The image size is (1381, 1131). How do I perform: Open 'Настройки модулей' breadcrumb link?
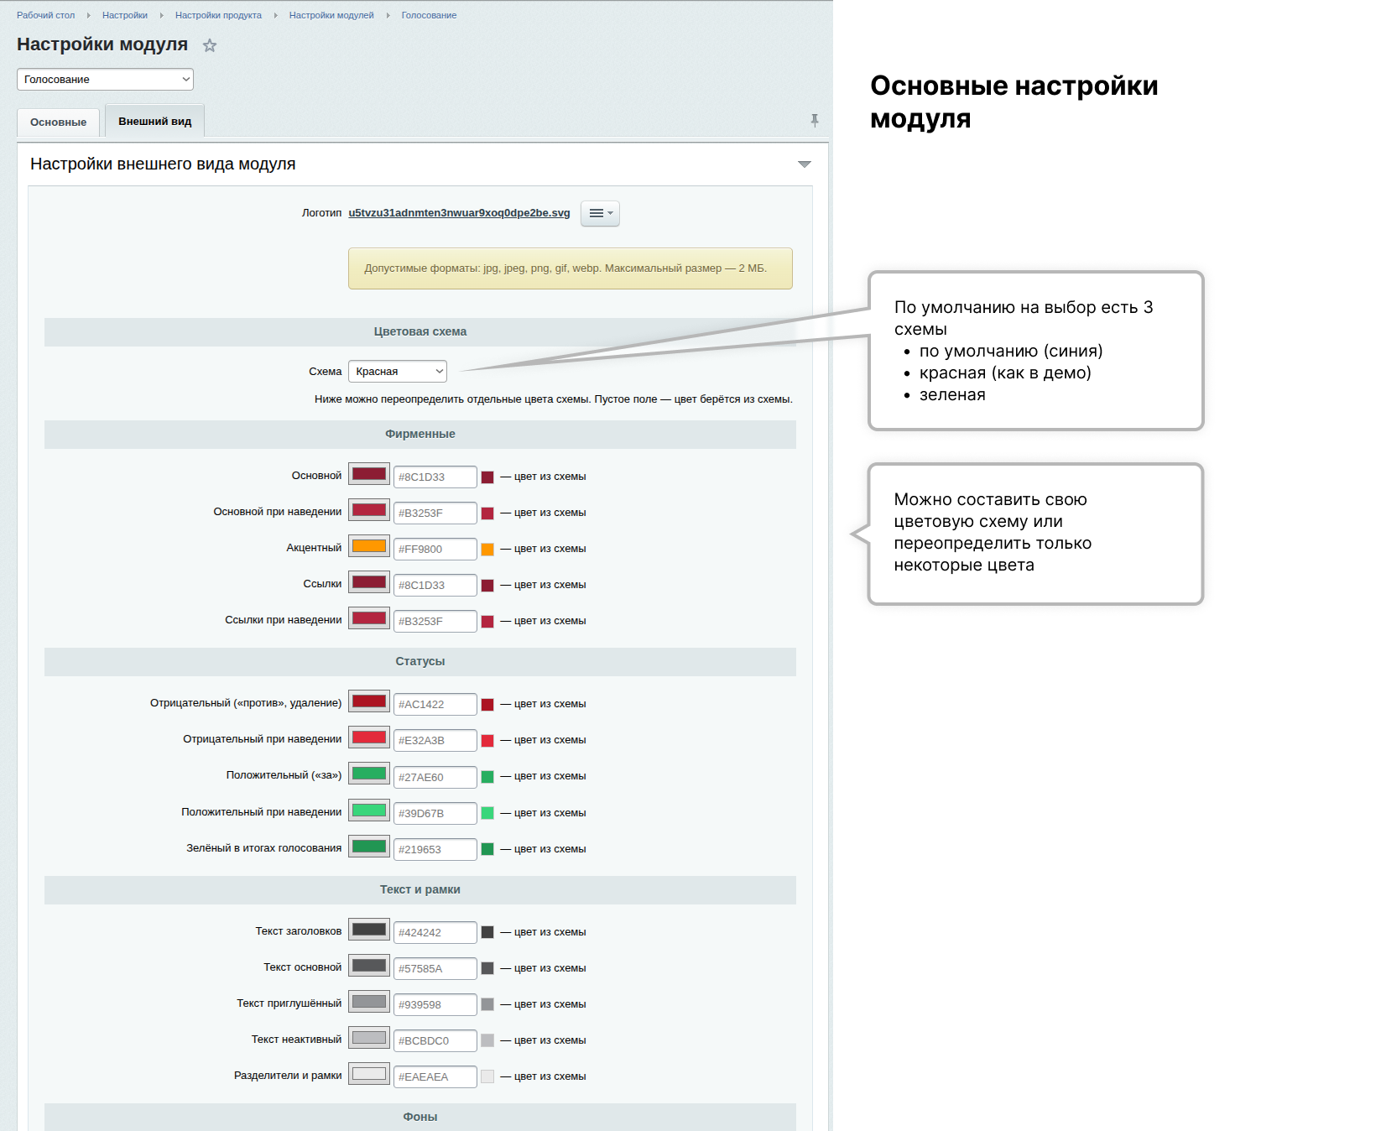coord(331,15)
